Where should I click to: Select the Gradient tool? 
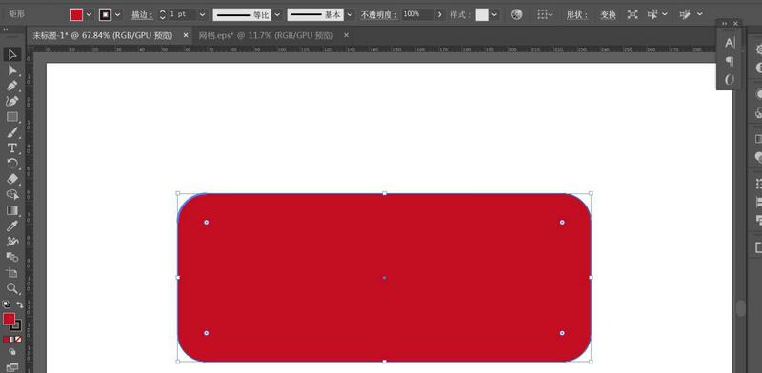12,210
